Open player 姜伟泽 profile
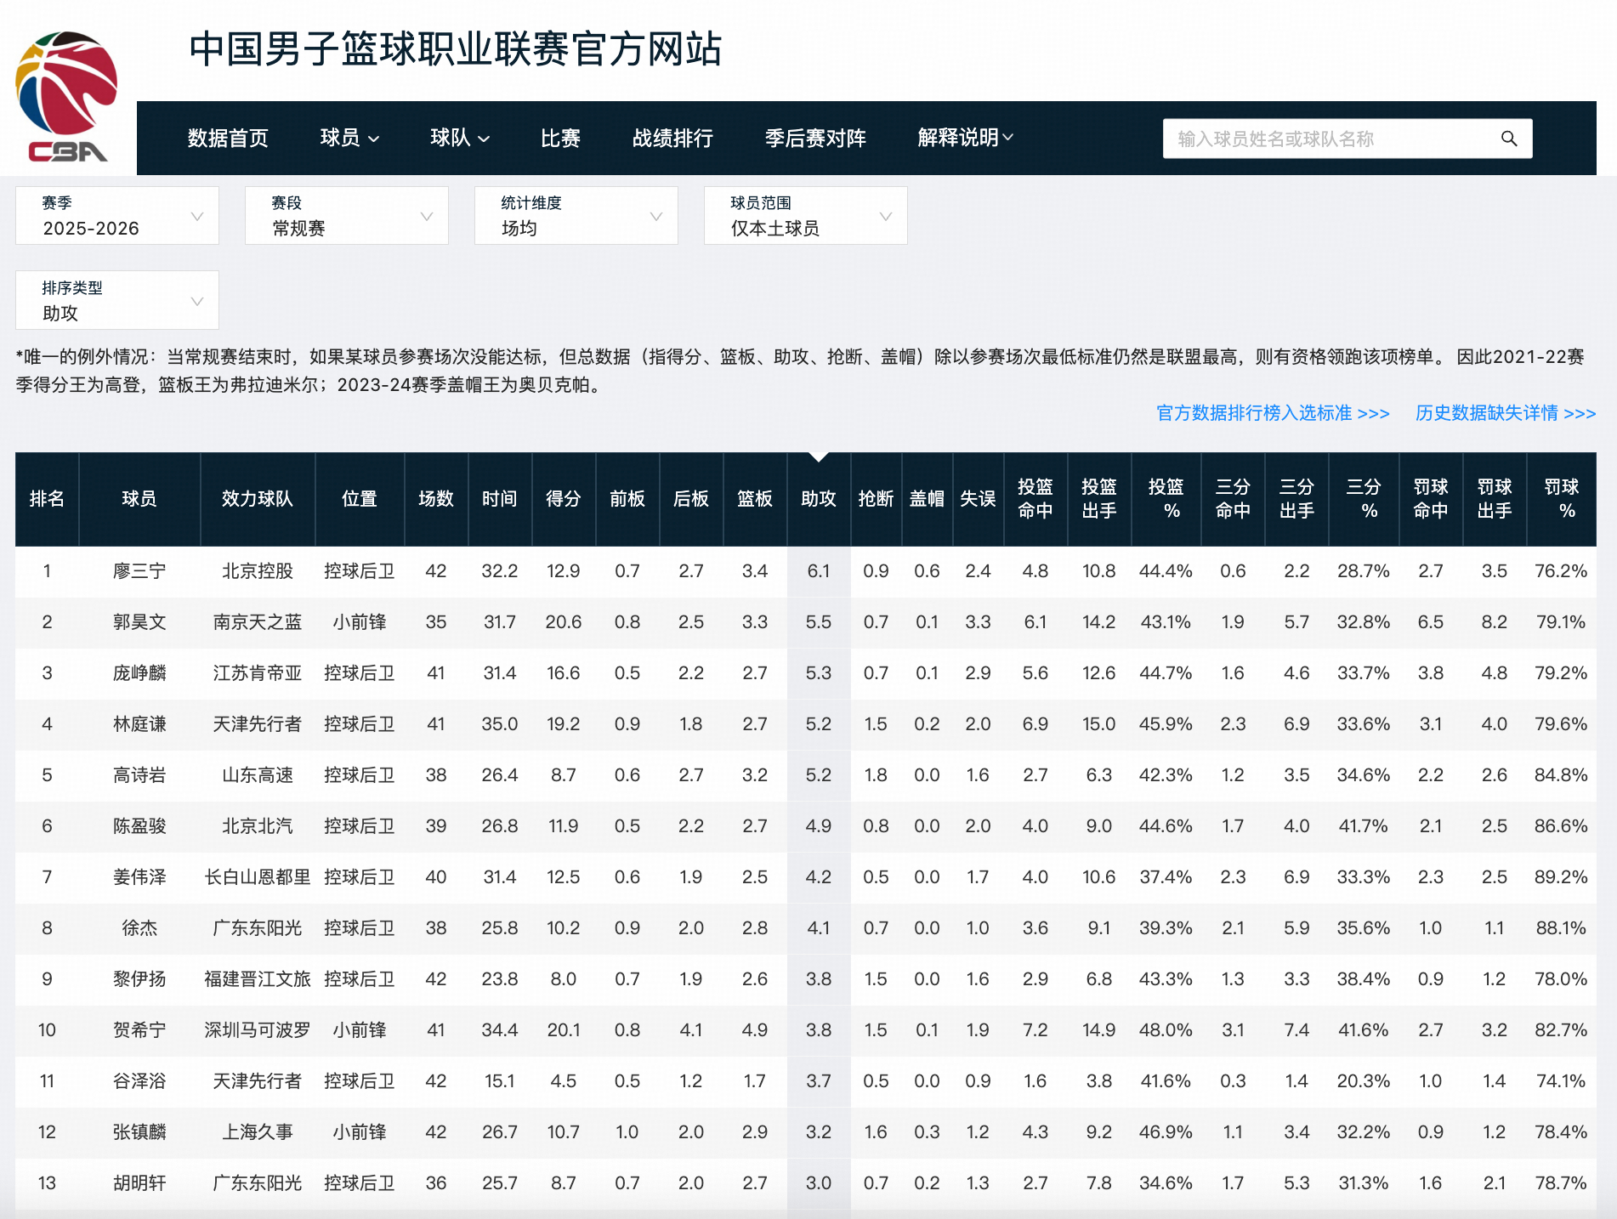Viewport: 1617px width, 1219px height. point(139,877)
